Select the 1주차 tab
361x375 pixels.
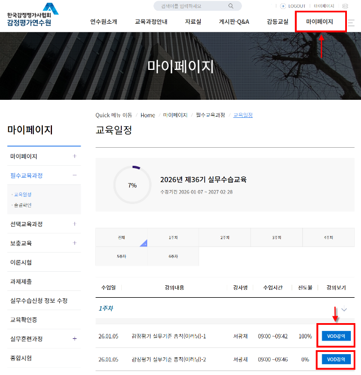[x=173, y=237]
